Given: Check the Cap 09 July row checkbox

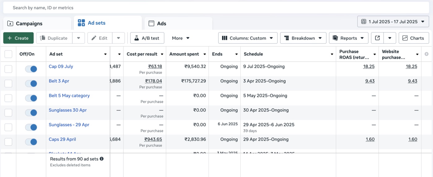Looking at the screenshot, I should point(8,69).
